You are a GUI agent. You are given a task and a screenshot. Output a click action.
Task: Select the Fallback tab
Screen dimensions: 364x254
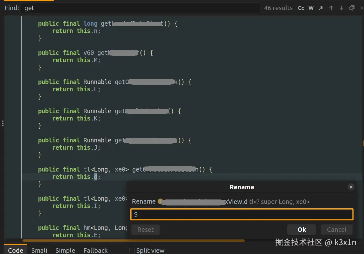(95, 250)
